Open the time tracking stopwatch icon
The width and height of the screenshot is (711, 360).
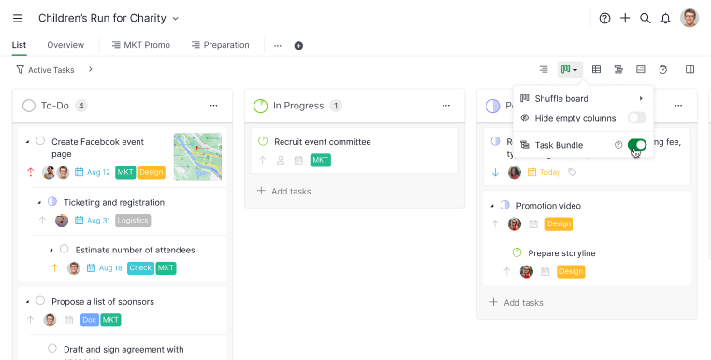click(663, 69)
